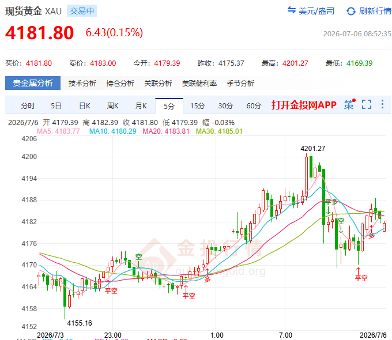Screen dimensions: 392x340
Task: Click the 卖价 4183.00 value
Action: click(103, 63)
